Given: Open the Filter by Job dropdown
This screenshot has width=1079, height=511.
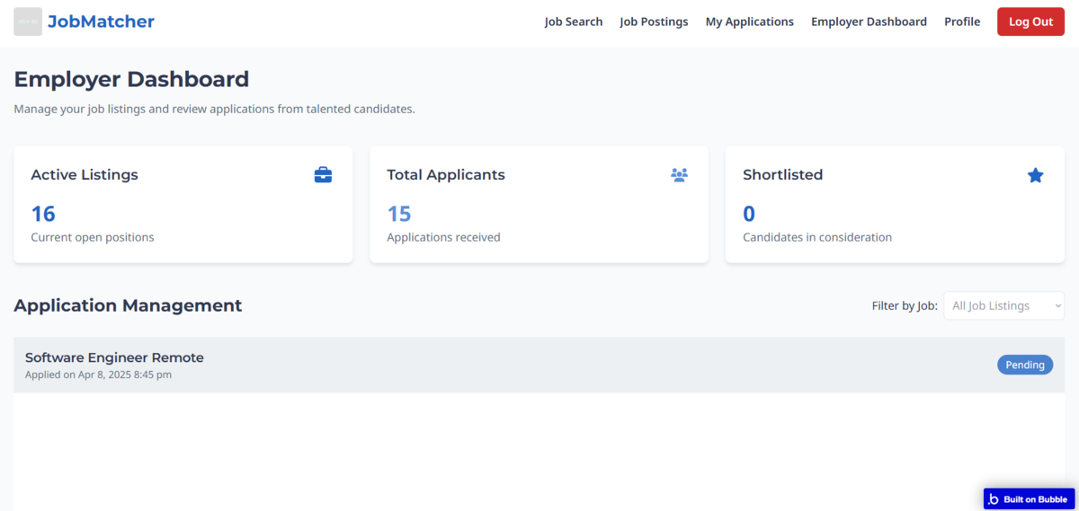Looking at the screenshot, I should [x=1003, y=305].
